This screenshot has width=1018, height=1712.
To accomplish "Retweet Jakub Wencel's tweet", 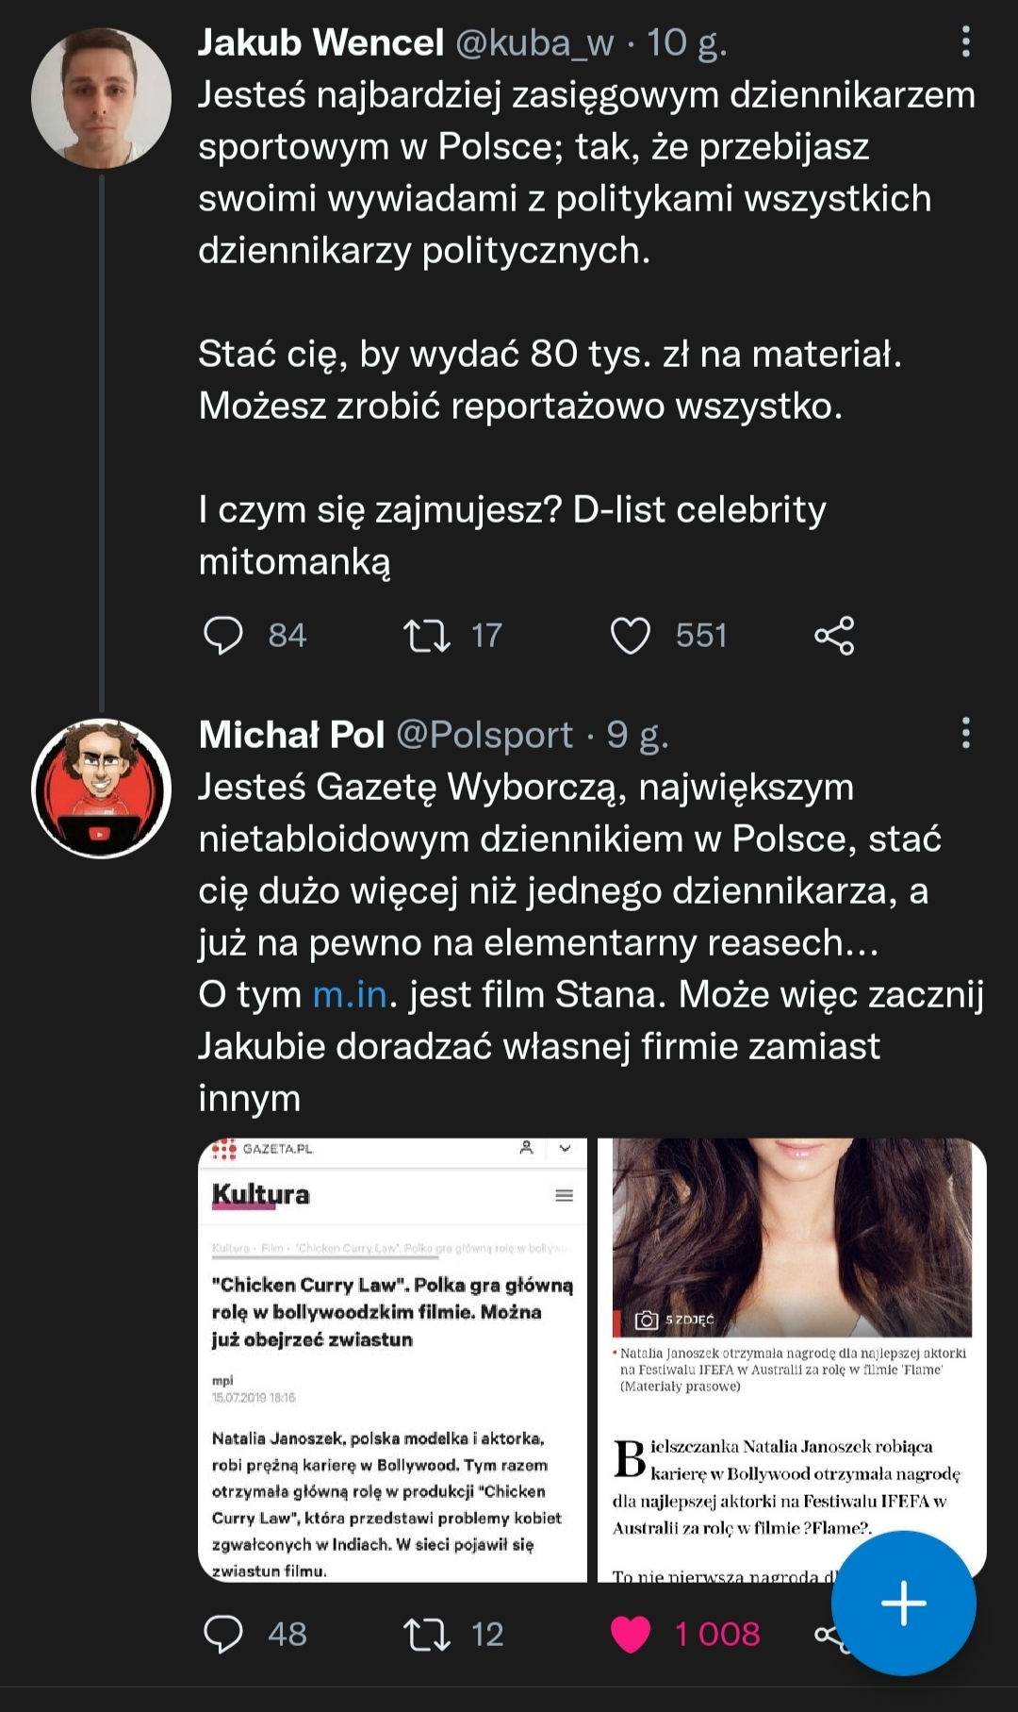I will tap(427, 635).
